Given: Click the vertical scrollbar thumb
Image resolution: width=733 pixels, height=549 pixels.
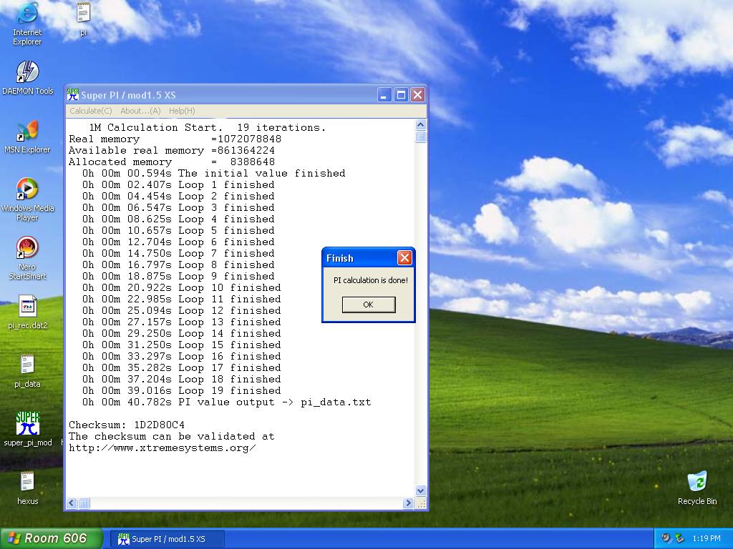Looking at the screenshot, I should click(x=420, y=137).
